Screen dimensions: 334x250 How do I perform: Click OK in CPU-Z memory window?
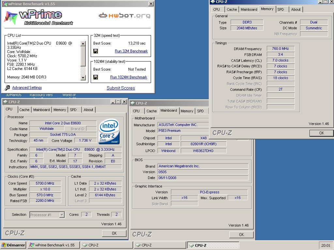(322, 133)
